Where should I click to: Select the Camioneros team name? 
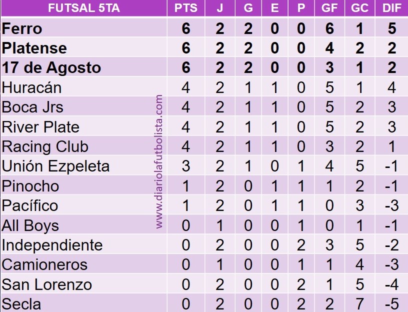click(x=44, y=264)
